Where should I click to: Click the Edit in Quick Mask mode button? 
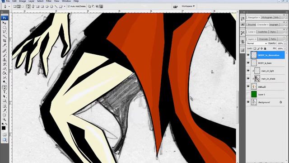(x=5, y=135)
